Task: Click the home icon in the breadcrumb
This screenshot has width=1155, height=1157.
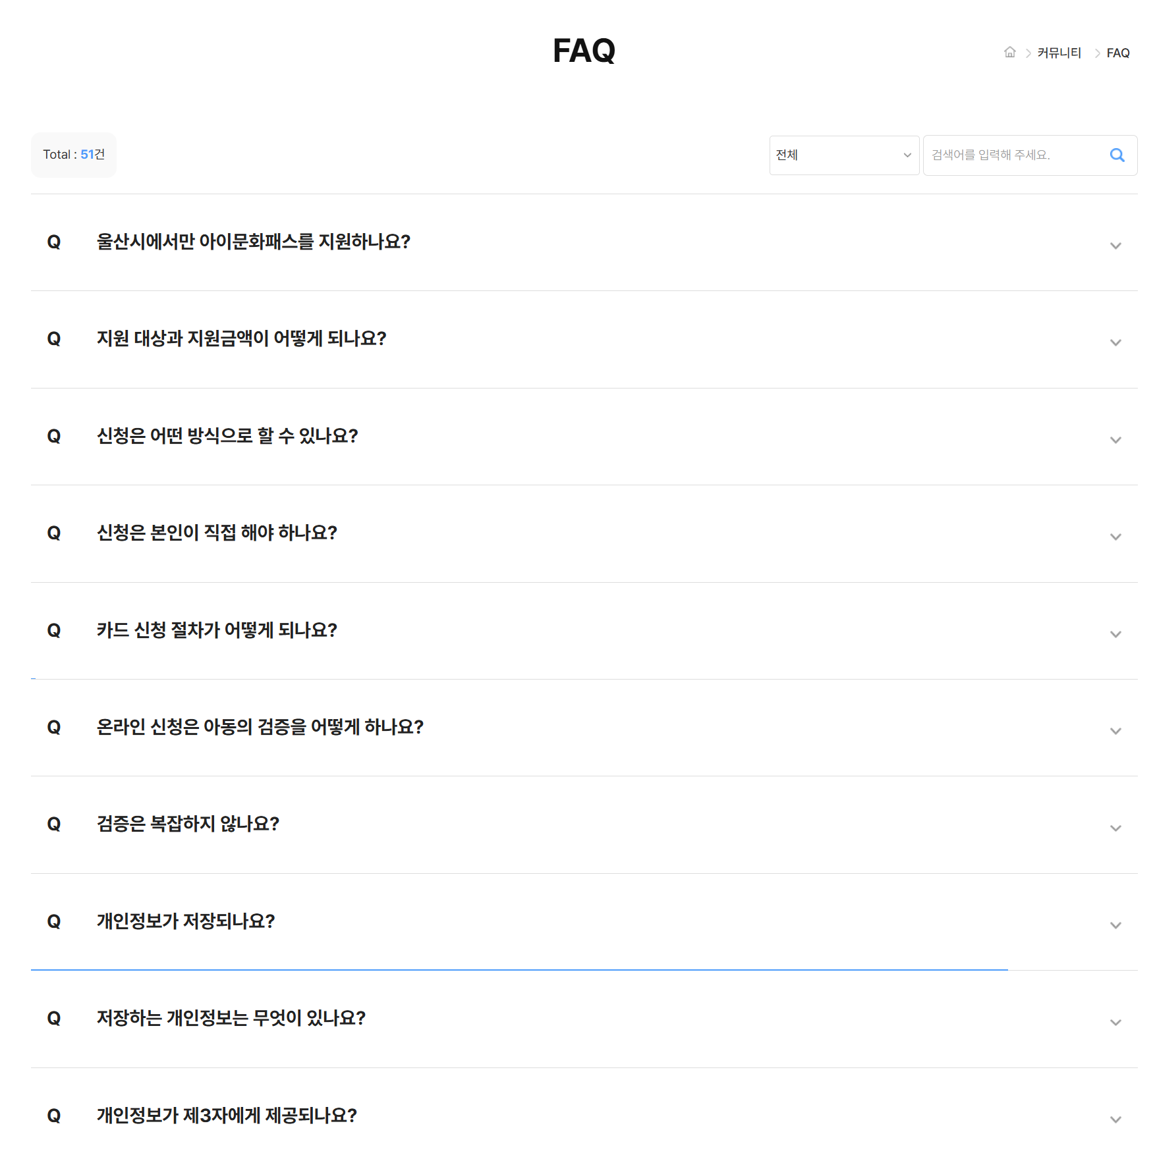Action: pyautogui.click(x=1010, y=53)
